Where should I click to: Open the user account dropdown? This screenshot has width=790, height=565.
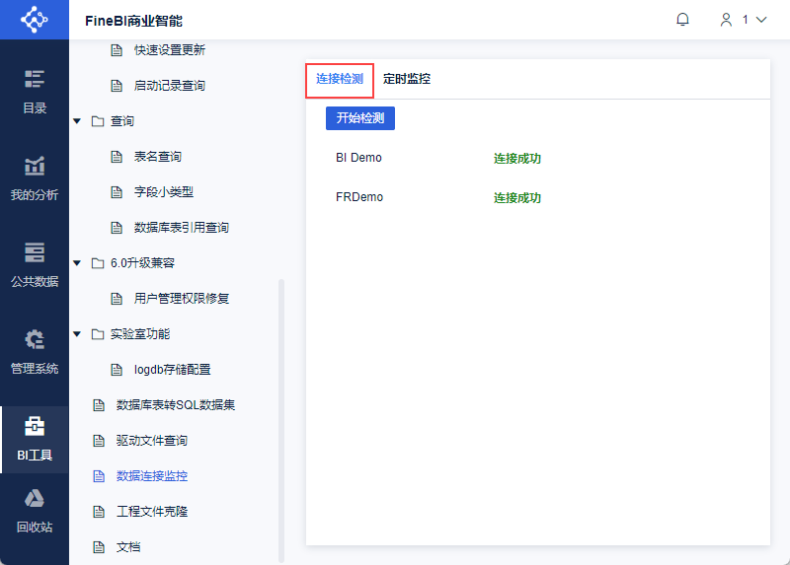pos(743,20)
